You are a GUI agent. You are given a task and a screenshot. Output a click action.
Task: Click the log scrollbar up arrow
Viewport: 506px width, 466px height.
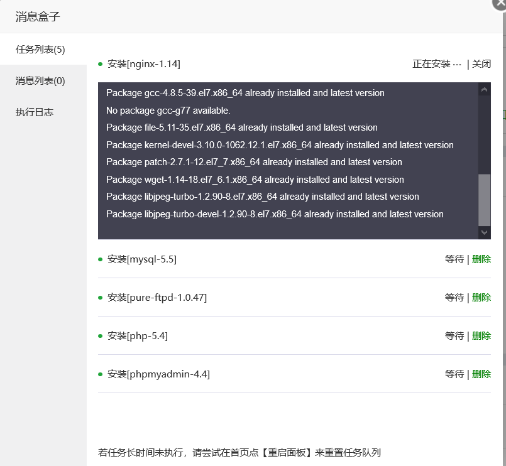click(484, 90)
